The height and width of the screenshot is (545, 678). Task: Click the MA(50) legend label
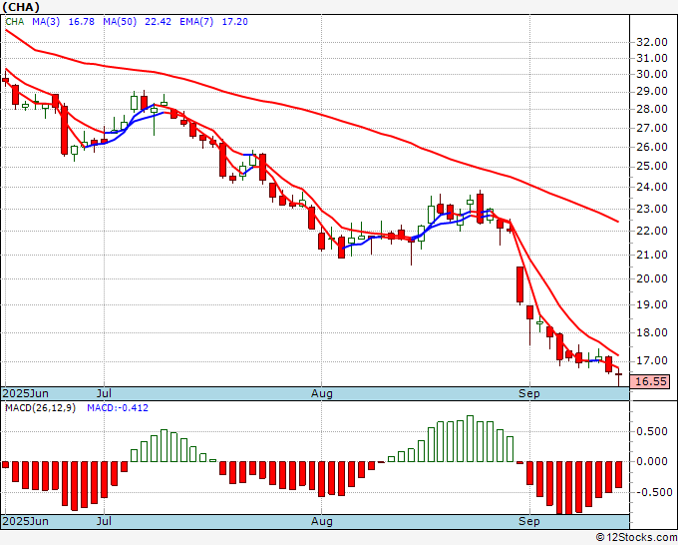click(120, 22)
